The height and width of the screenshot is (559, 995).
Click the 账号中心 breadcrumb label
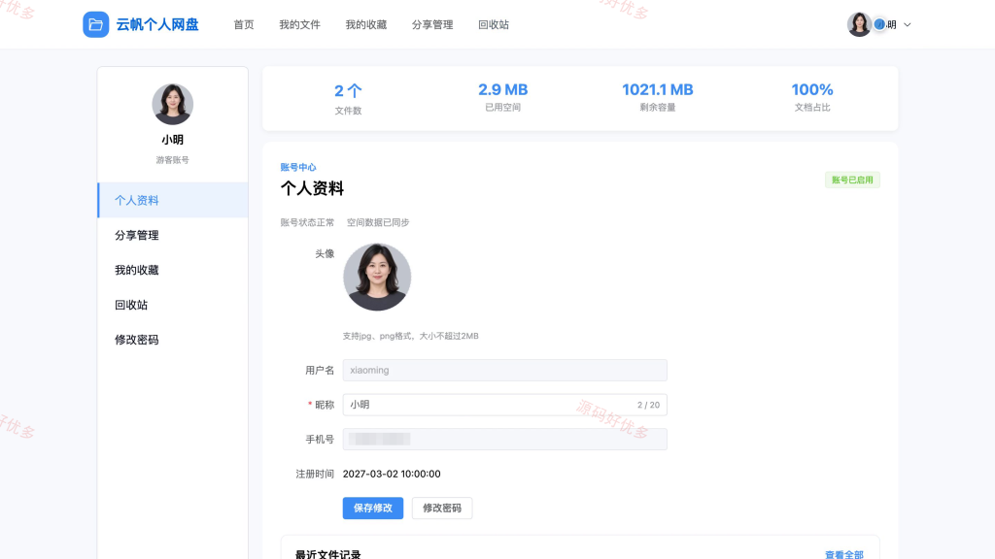[298, 167]
